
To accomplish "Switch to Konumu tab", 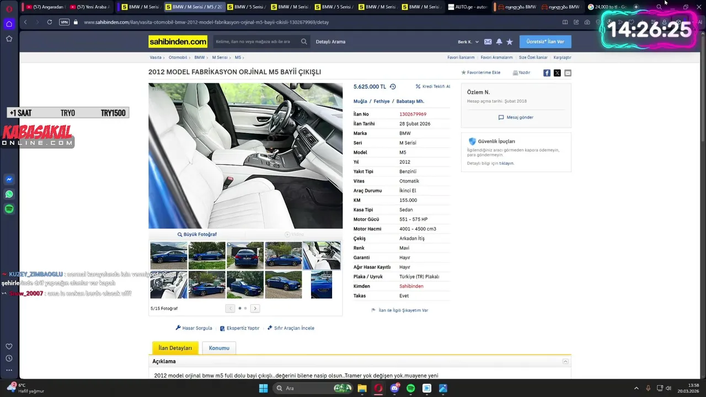I will [x=219, y=348].
